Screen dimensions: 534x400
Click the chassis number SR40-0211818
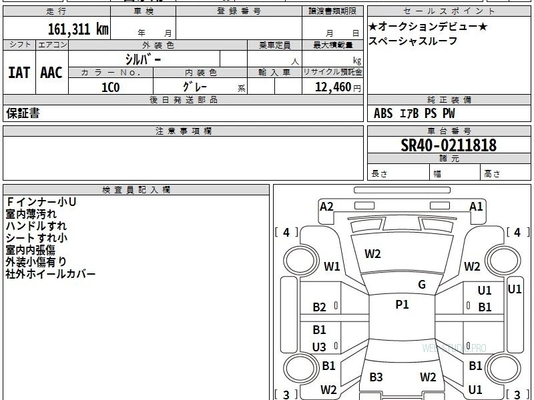pyautogui.click(x=449, y=145)
